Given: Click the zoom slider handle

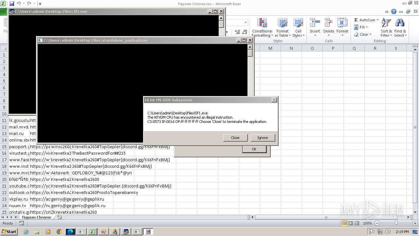Looking at the screenshot, I should tap(396, 223).
